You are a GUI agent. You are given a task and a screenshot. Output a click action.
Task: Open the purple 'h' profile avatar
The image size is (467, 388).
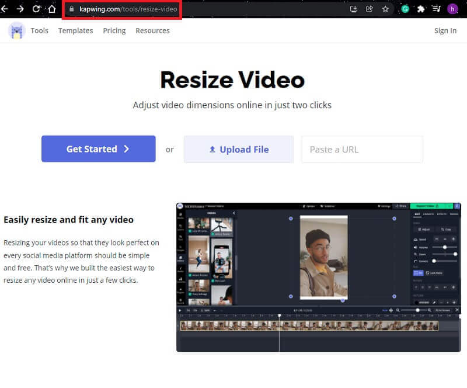(x=452, y=9)
